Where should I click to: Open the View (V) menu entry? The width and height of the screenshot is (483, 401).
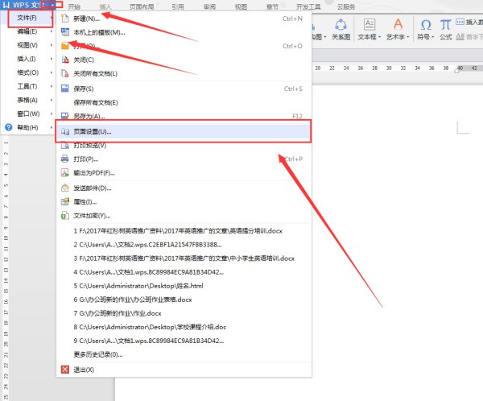[27, 45]
